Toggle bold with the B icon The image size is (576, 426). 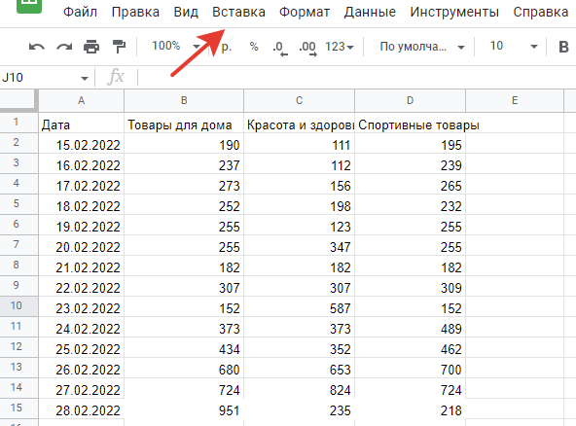coord(563,47)
